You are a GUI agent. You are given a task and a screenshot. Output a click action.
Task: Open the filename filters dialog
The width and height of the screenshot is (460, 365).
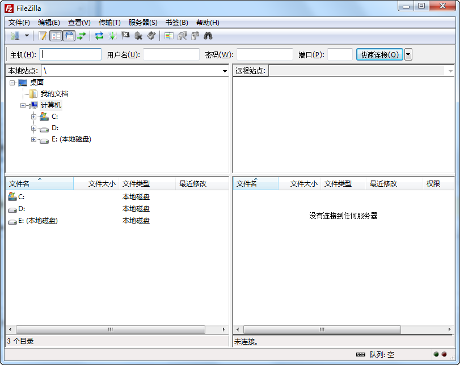168,36
